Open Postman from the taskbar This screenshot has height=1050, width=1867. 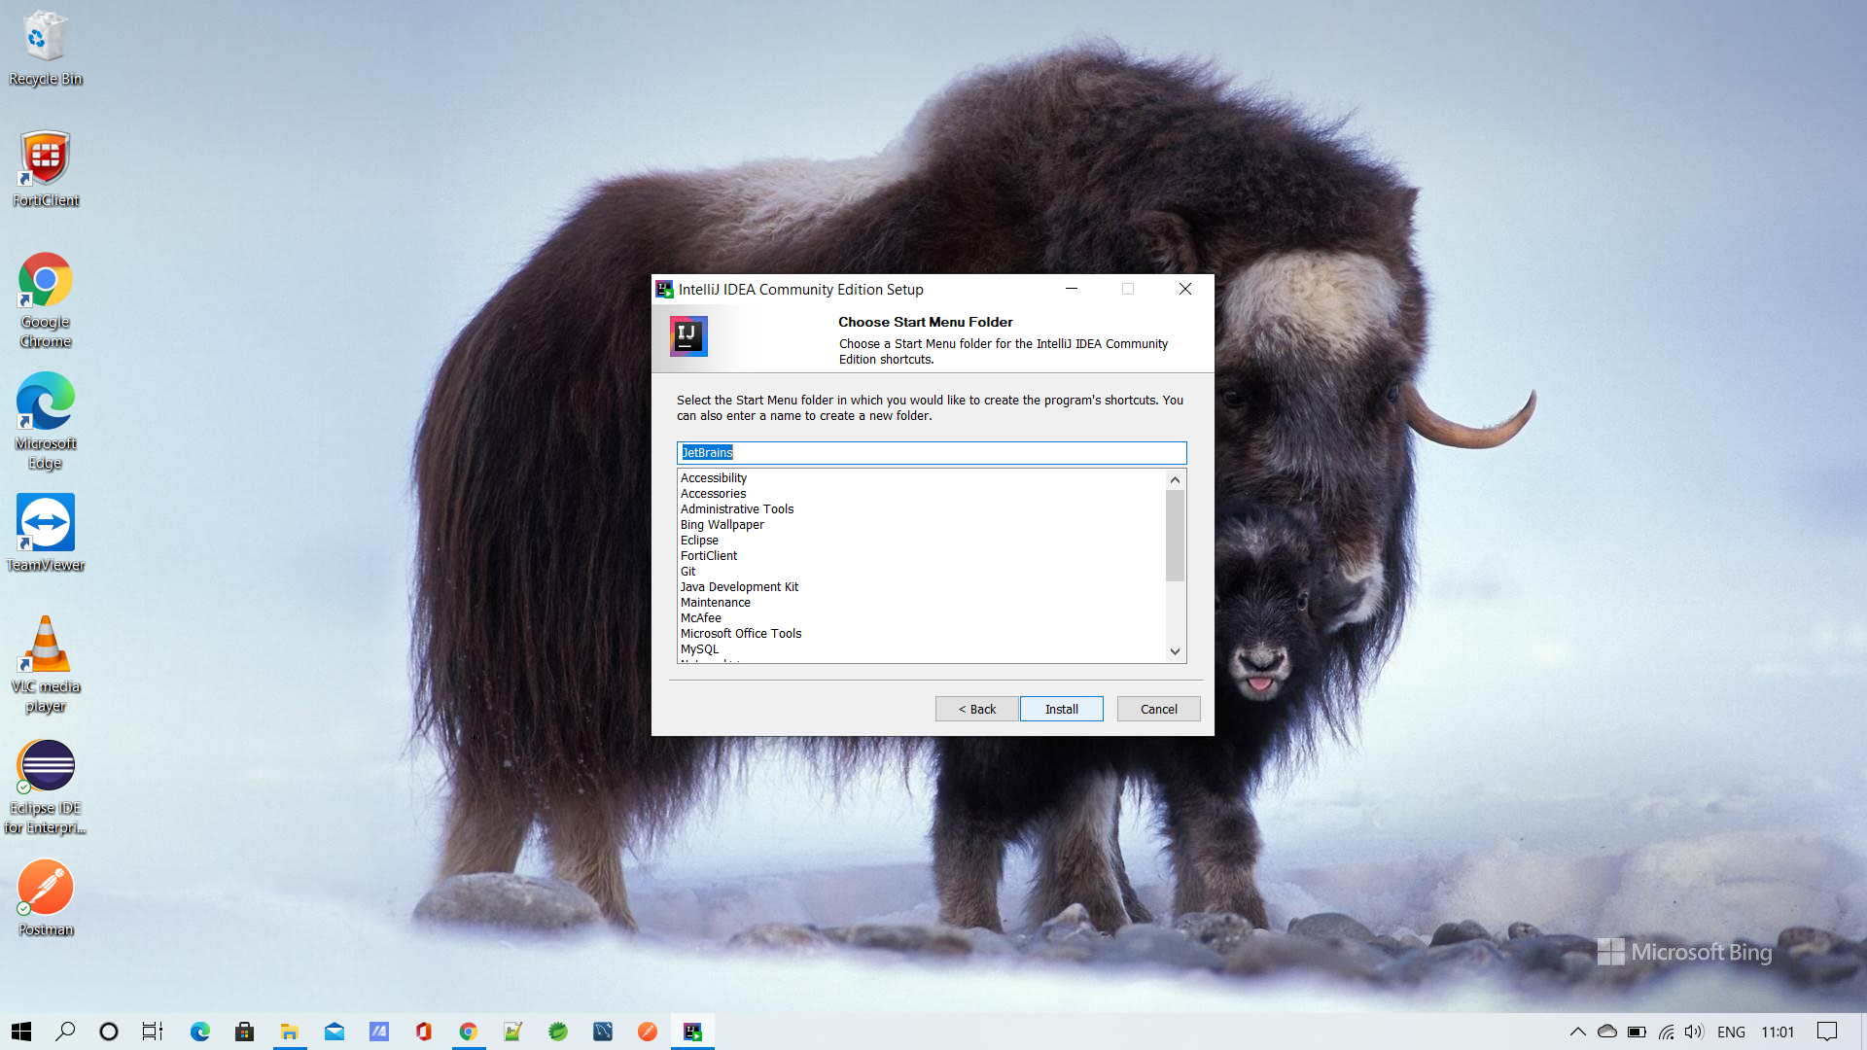(x=648, y=1032)
